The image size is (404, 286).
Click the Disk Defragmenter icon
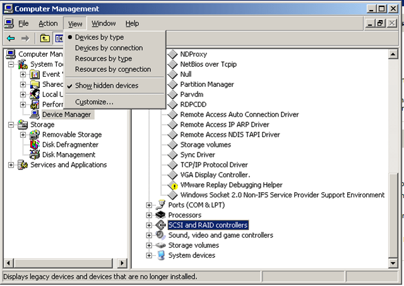(34, 145)
